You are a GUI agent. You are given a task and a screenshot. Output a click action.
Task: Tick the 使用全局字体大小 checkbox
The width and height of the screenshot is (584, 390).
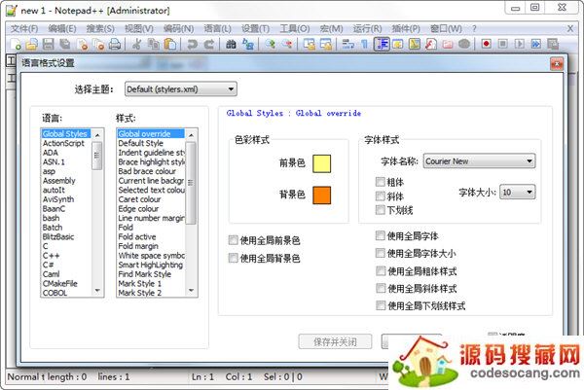[381, 253]
